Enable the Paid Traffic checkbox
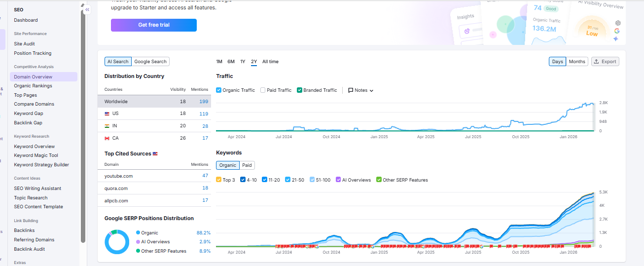This screenshot has height=266, width=644. pyautogui.click(x=263, y=90)
